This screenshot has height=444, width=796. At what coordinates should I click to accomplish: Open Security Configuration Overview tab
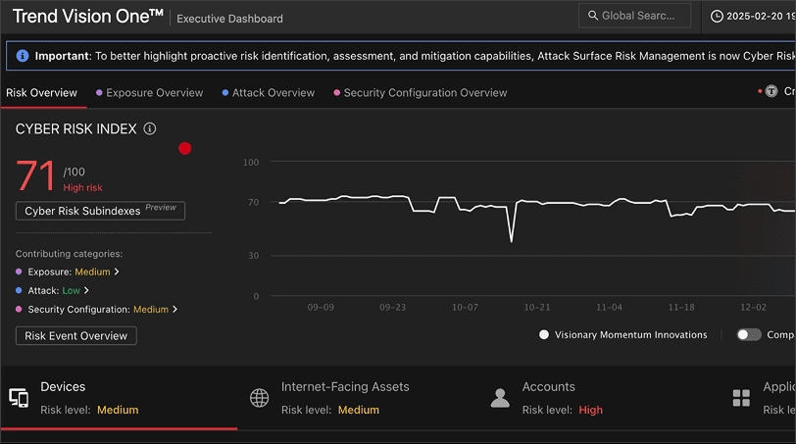point(420,93)
